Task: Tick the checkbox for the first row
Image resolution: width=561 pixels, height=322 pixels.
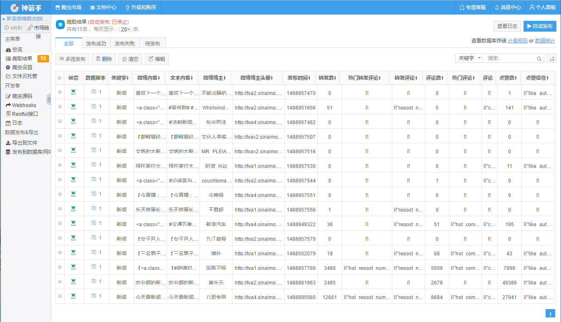Action: [x=60, y=92]
